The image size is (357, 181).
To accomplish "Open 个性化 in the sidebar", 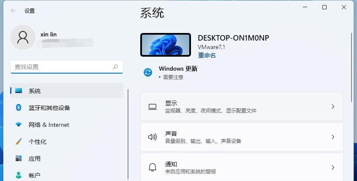I will tap(67, 142).
